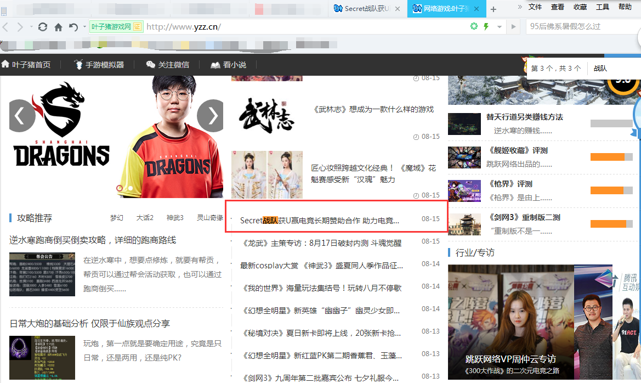The image size is (641, 383).
Task: Open 《幻想全明星》新英雄 幽幽子 news link
Action: 320,311
